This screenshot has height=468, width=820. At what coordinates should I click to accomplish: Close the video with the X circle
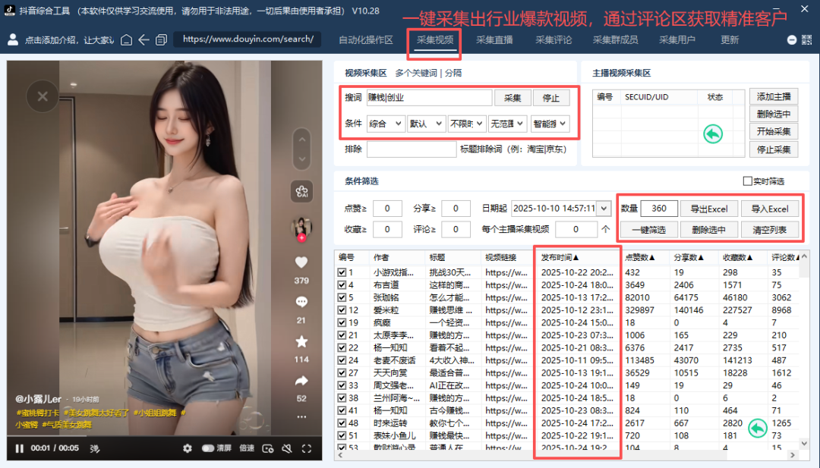pos(43,96)
